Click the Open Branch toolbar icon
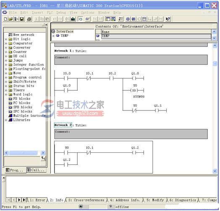220x211 pixels. [x=150, y=19]
